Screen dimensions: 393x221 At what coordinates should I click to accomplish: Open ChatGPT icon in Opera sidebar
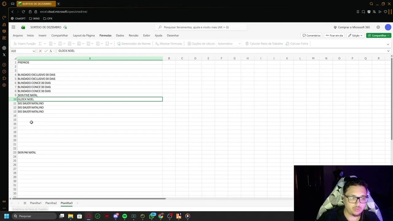tap(4, 48)
